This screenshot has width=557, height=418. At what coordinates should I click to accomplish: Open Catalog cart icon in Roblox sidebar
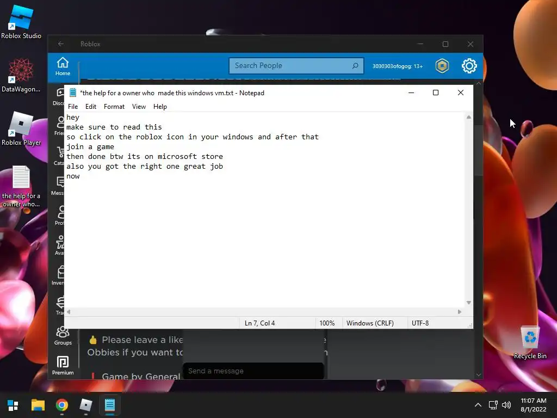pyautogui.click(x=60, y=156)
